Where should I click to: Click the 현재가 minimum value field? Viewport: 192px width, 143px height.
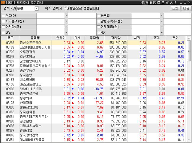51,16
